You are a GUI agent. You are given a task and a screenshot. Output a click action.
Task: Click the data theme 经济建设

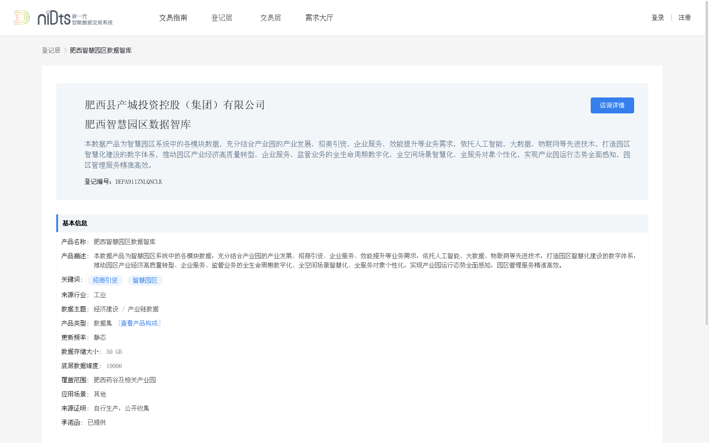[x=106, y=309]
